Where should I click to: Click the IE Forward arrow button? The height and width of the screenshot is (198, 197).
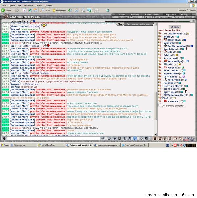click(x=17, y=10)
